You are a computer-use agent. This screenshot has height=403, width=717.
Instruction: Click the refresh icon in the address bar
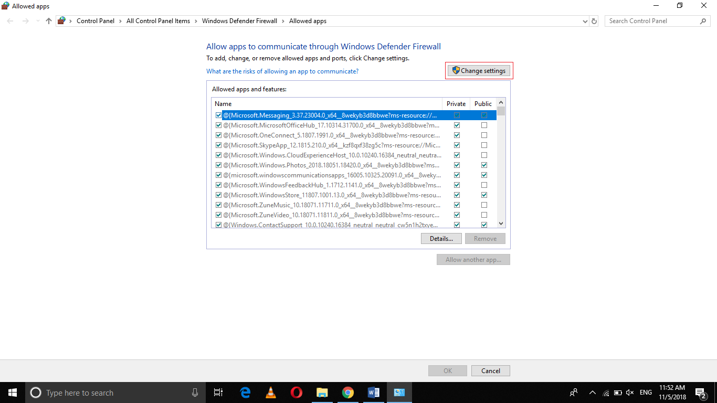pos(595,20)
